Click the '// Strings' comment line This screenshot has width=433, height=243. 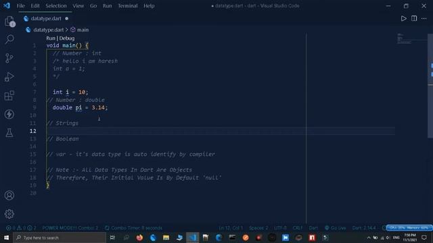62,123
